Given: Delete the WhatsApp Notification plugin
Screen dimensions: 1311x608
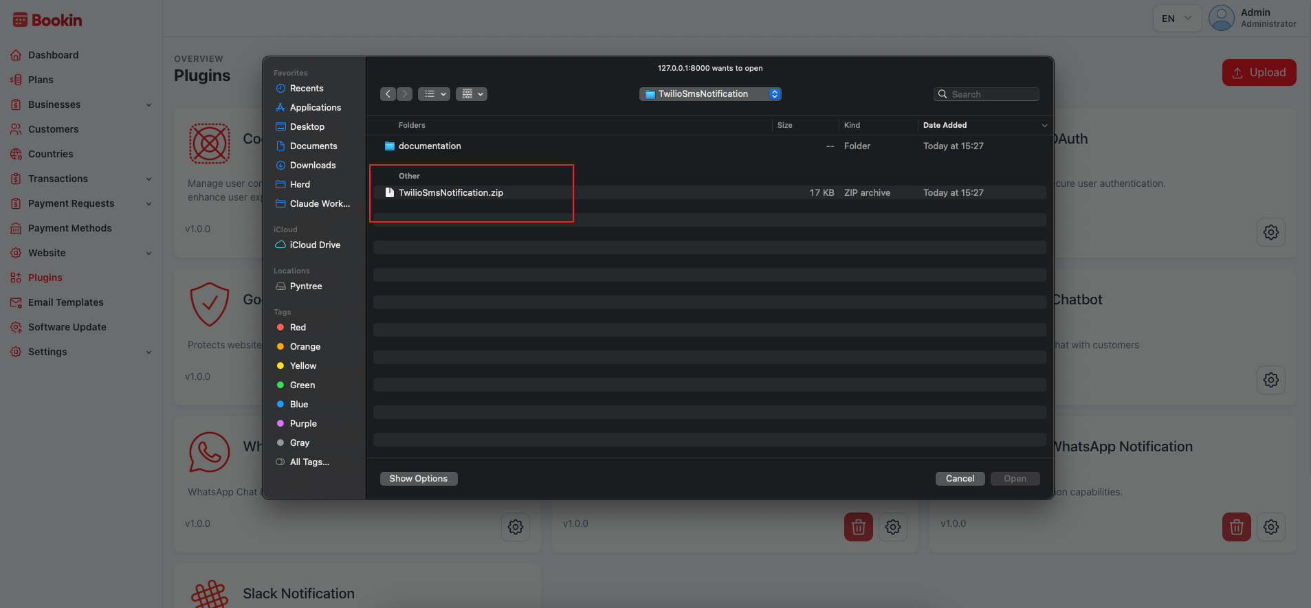Looking at the screenshot, I should point(1236,527).
